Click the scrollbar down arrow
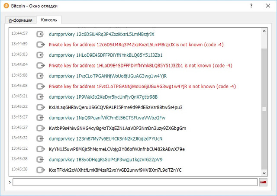This screenshot has width=277, height=196. 264,173
